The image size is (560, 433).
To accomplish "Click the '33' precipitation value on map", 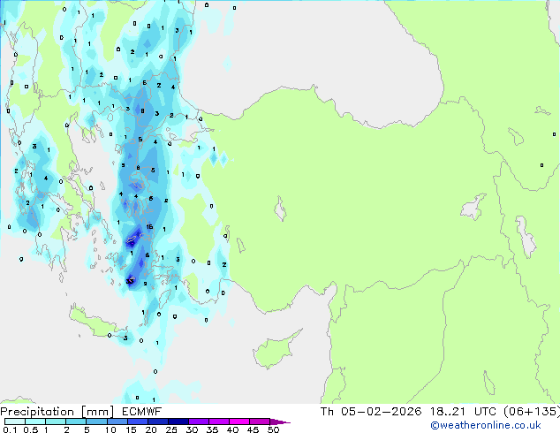I will click(x=130, y=281).
